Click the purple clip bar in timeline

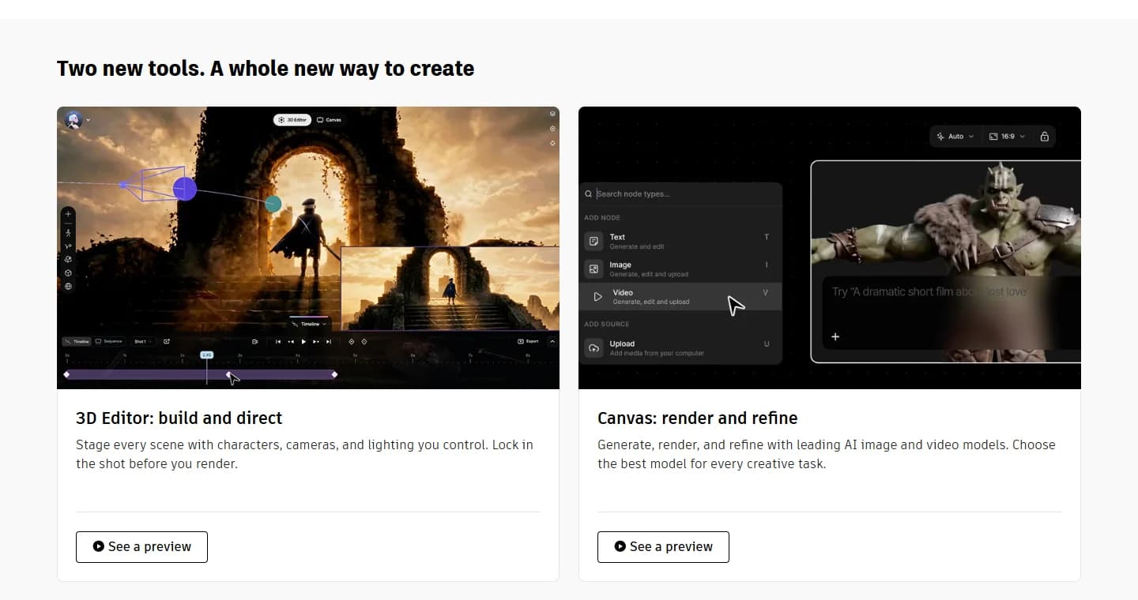201,374
